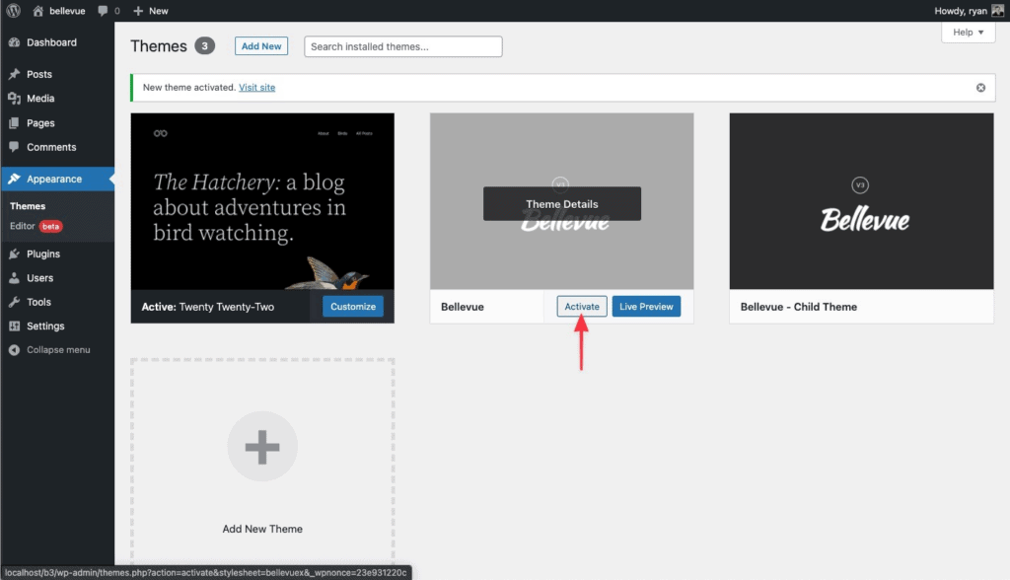Click the plus icon next to New
The width and height of the screenshot is (1010, 580).
[138, 11]
